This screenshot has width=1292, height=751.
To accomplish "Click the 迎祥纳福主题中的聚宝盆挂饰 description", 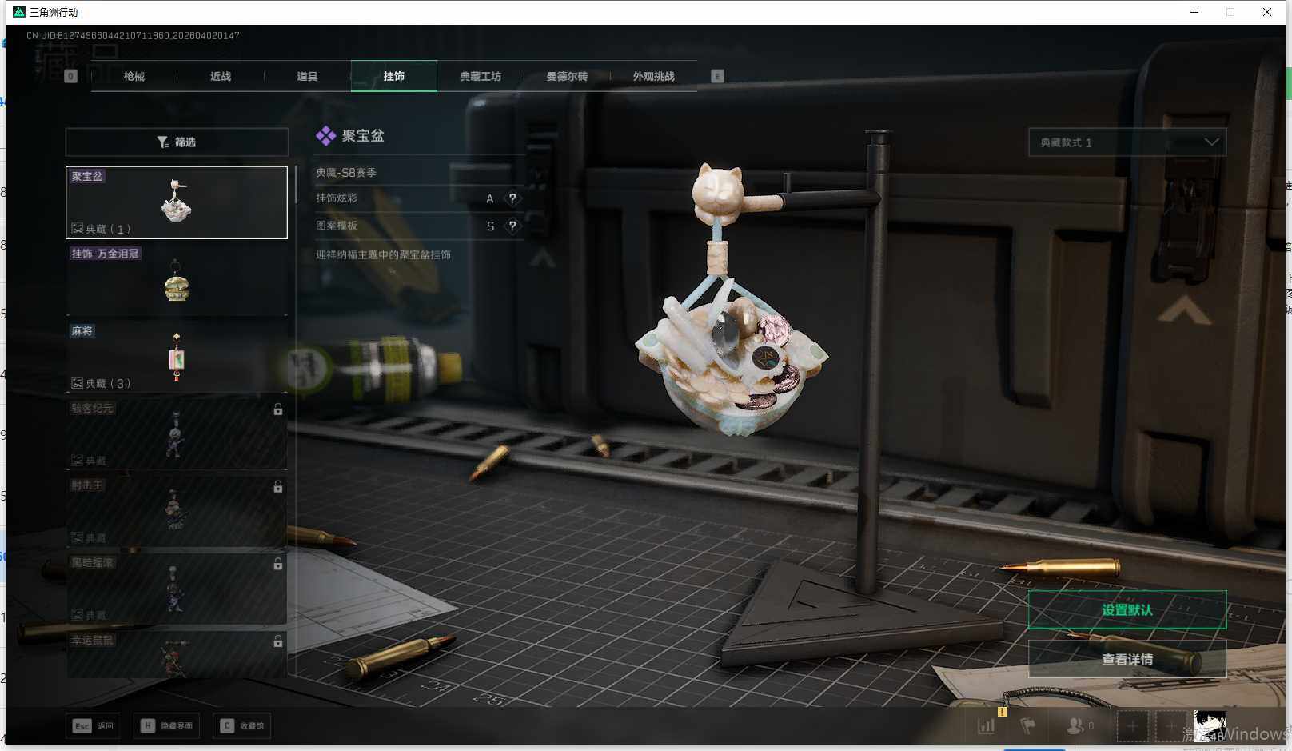I will pos(384,255).
